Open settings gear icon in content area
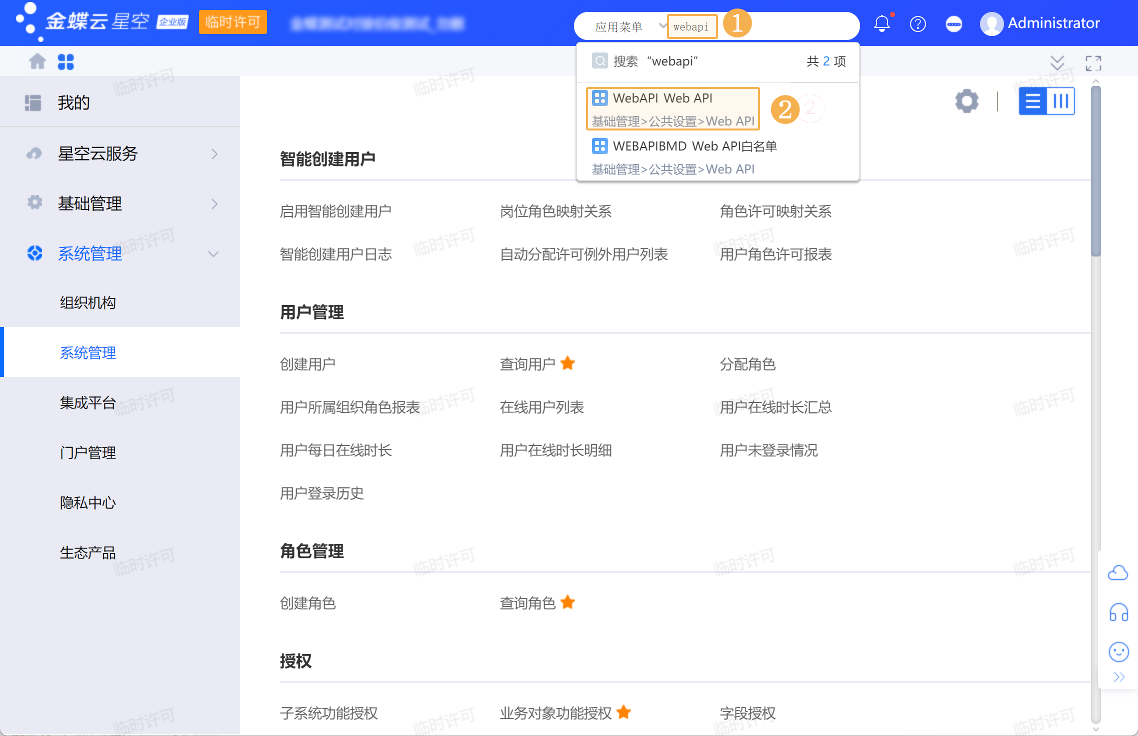This screenshot has width=1138, height=736. 966,101
